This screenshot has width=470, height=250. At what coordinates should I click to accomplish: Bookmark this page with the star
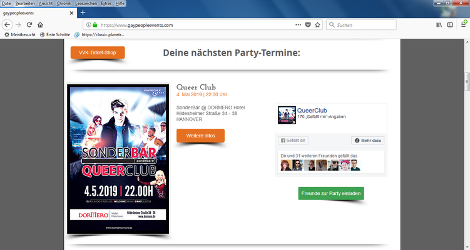pos(318,25)
